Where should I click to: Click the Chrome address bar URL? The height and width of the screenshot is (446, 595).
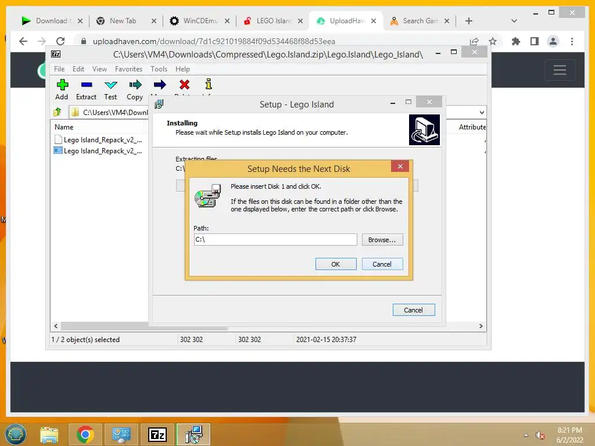pos(214,41)
